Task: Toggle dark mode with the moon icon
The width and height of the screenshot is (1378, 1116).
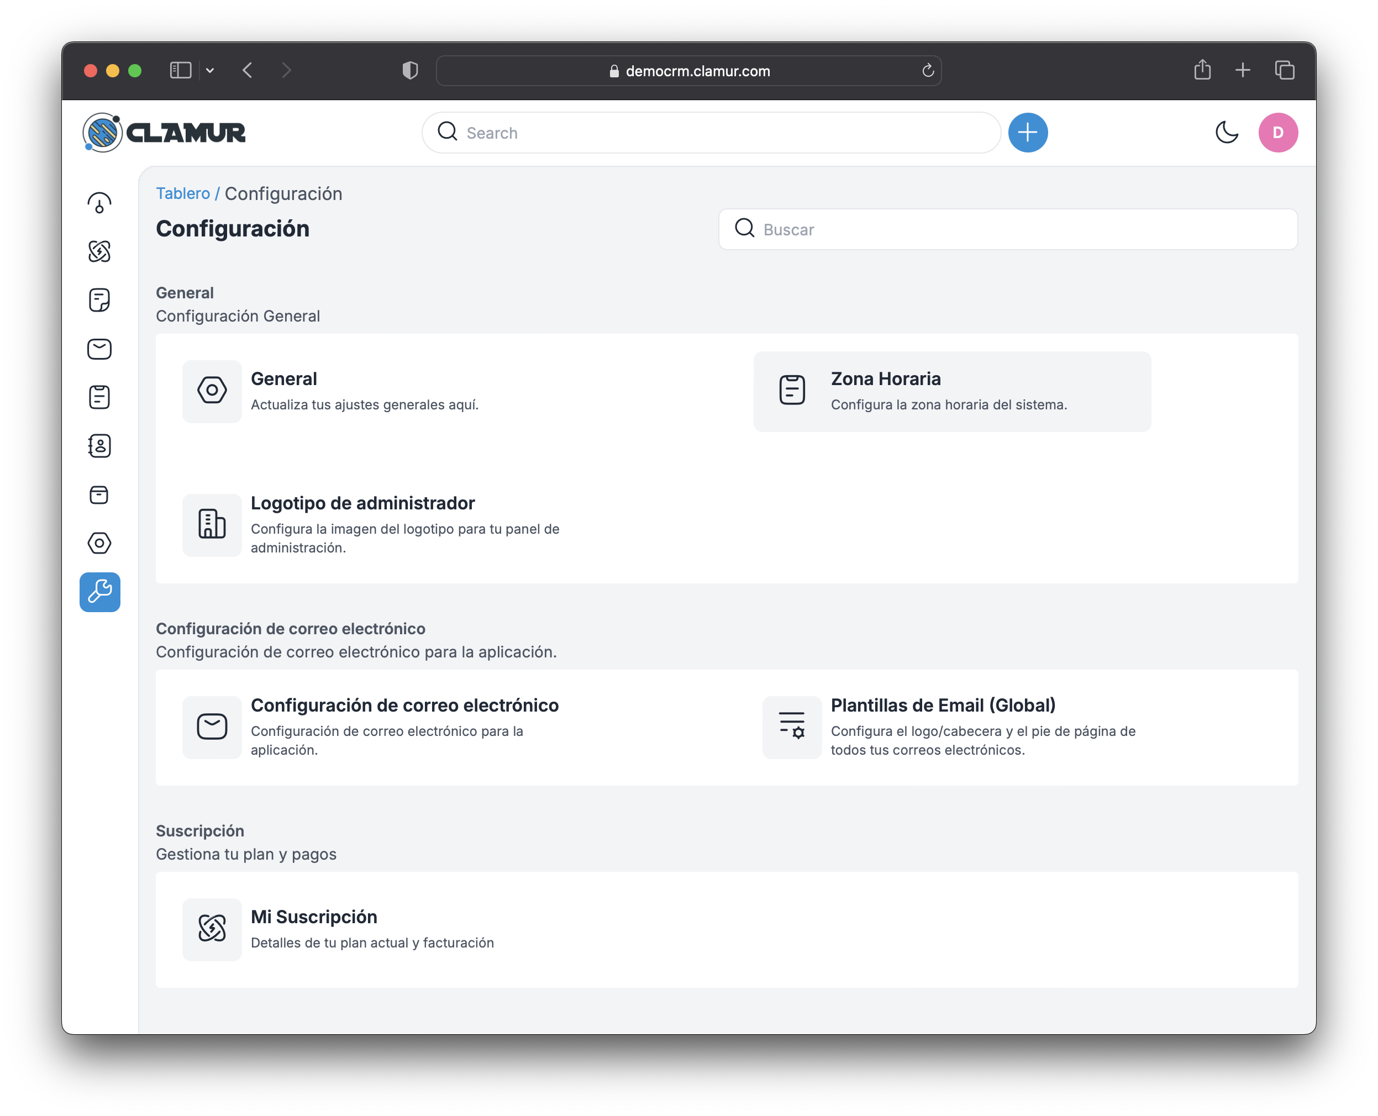Action: click(x=1227, y=133)
